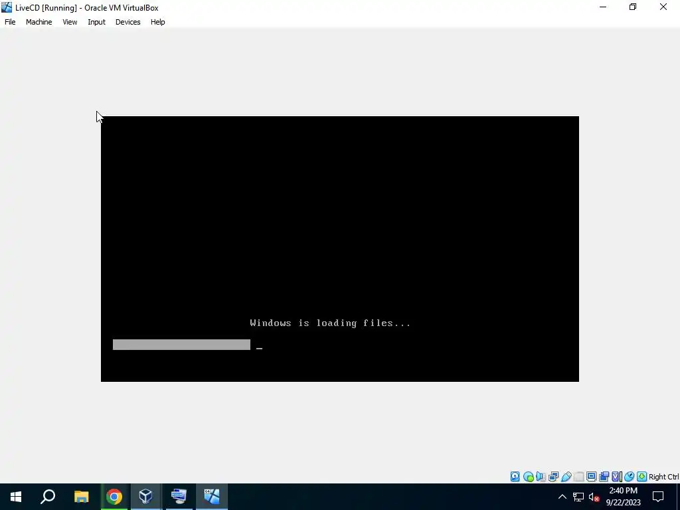Screen dimensions: 680x510
Task: Click the keyboard capture arrow icon
Action: [642, 477]
